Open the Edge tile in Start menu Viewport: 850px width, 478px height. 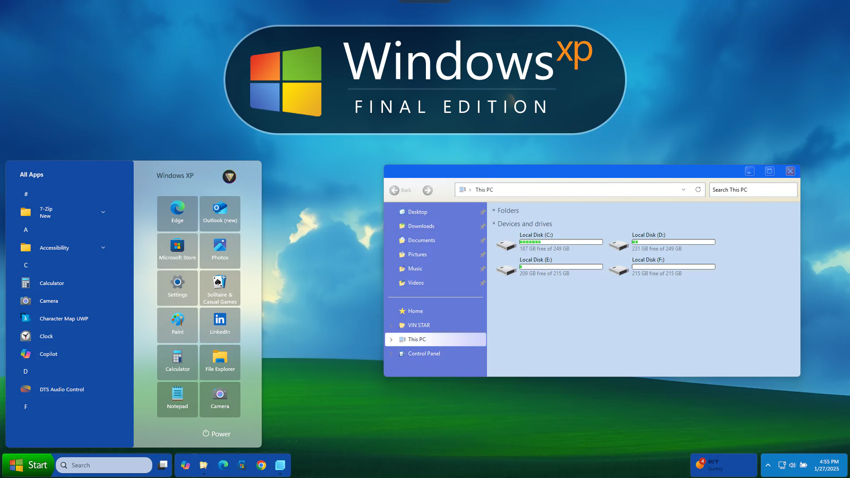(177, 213)
